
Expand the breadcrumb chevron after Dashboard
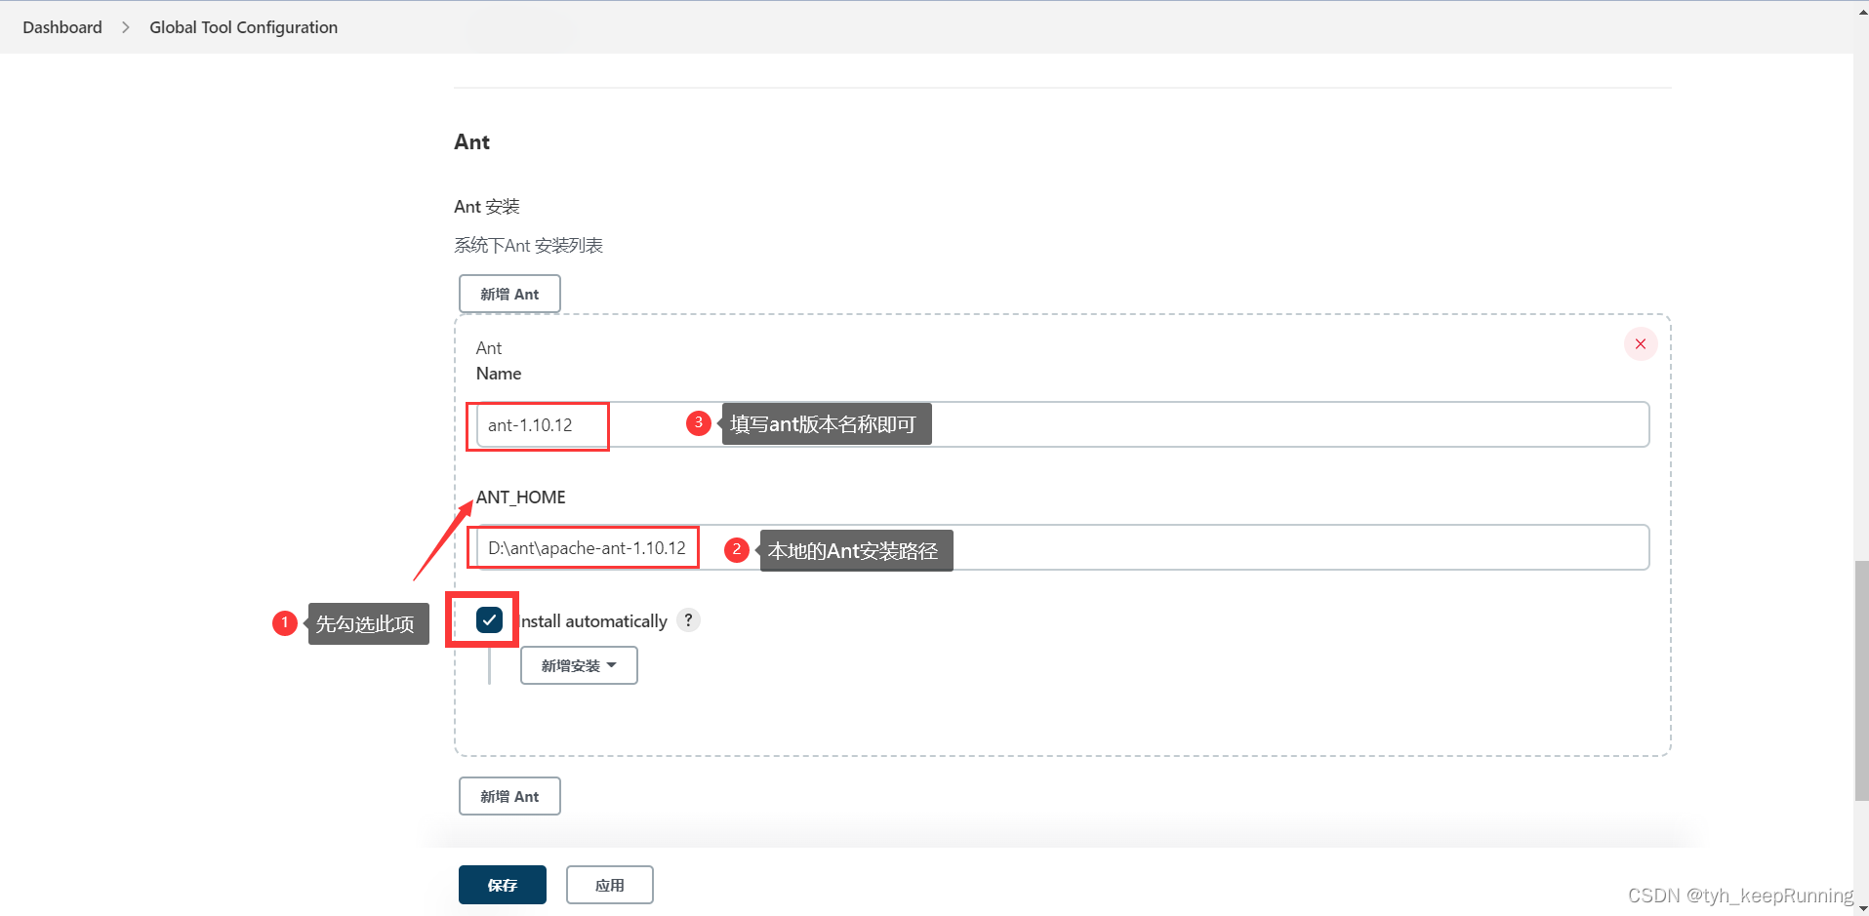[x=126, y=27]
